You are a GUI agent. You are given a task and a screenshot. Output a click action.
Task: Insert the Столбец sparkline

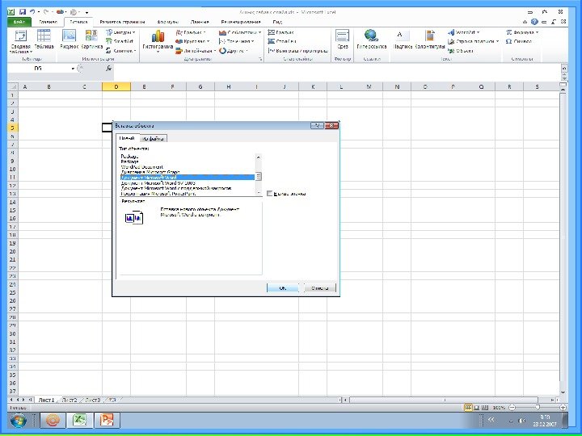[x=282, y=41]
